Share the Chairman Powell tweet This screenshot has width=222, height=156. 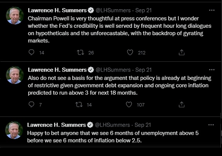click(x=181, y=53)
